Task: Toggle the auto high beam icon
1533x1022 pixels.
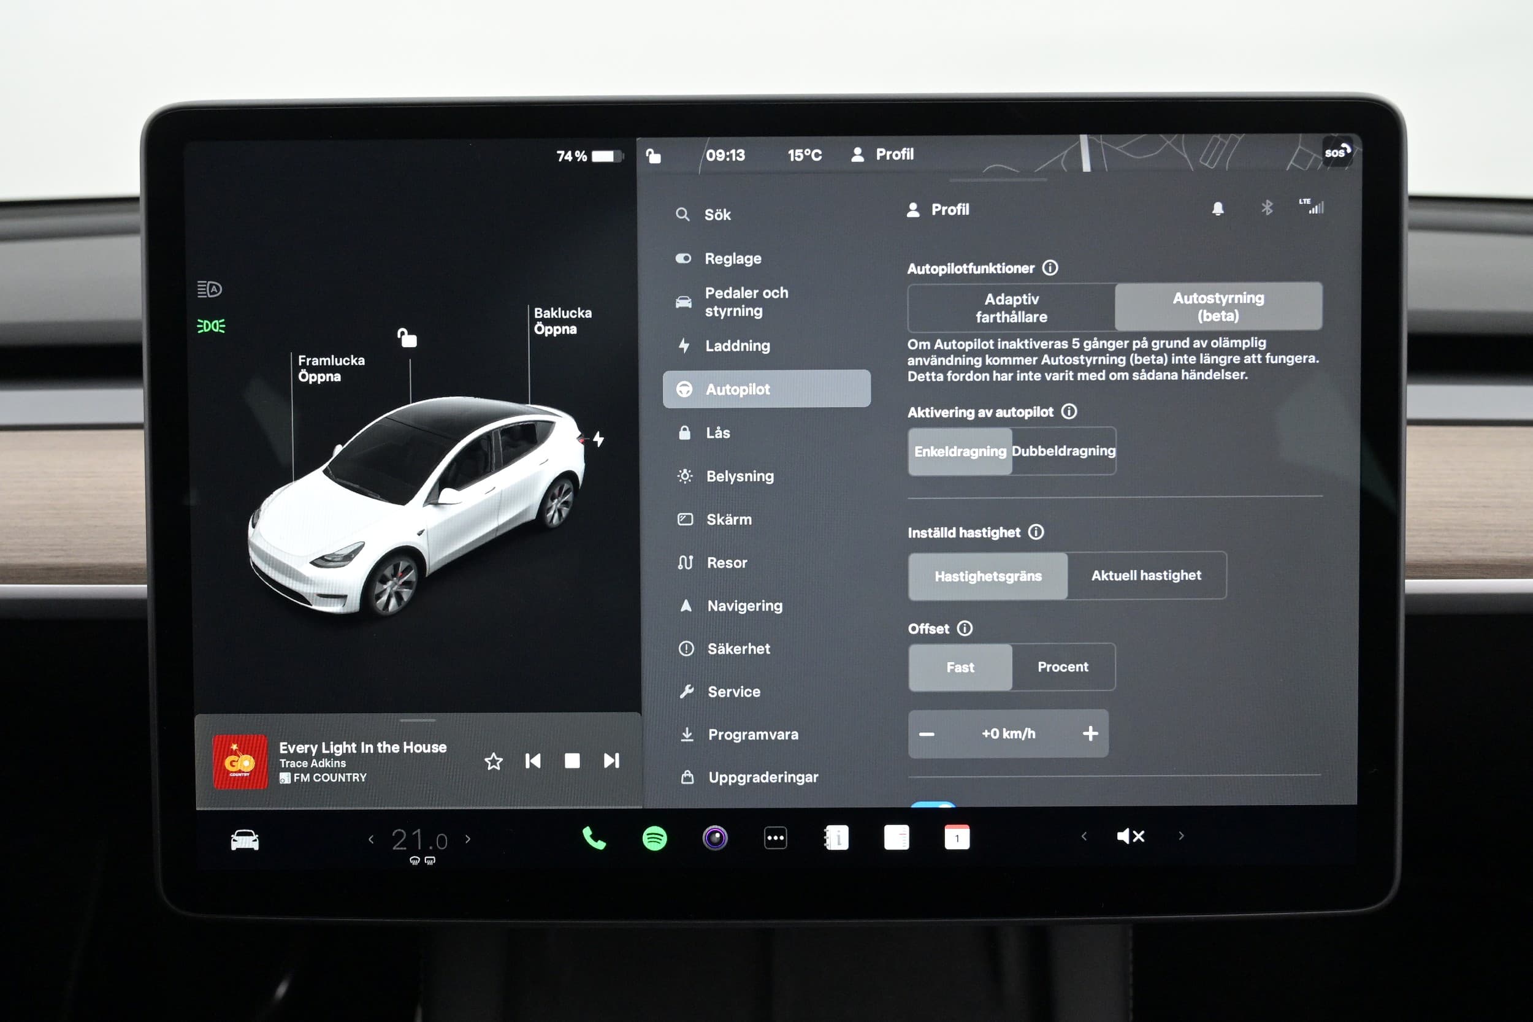Action: (x=210, y=289)
